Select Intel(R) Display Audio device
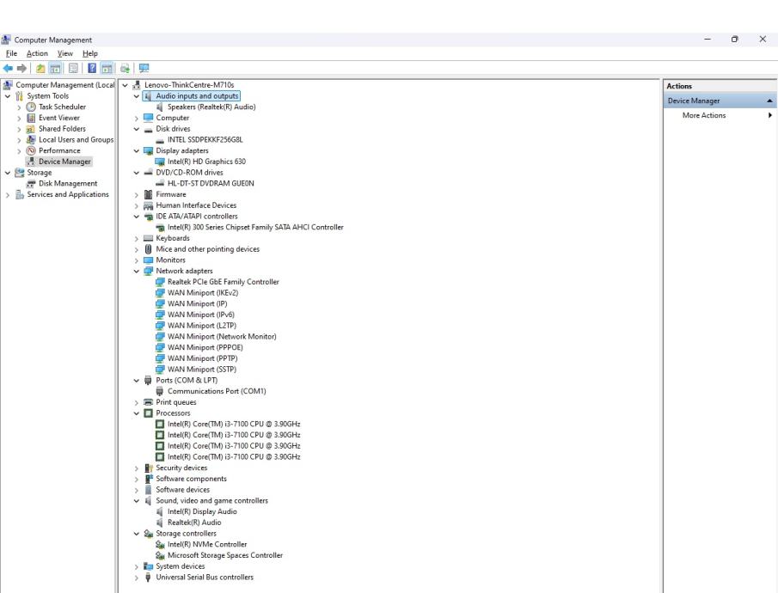 coord(202,511)
